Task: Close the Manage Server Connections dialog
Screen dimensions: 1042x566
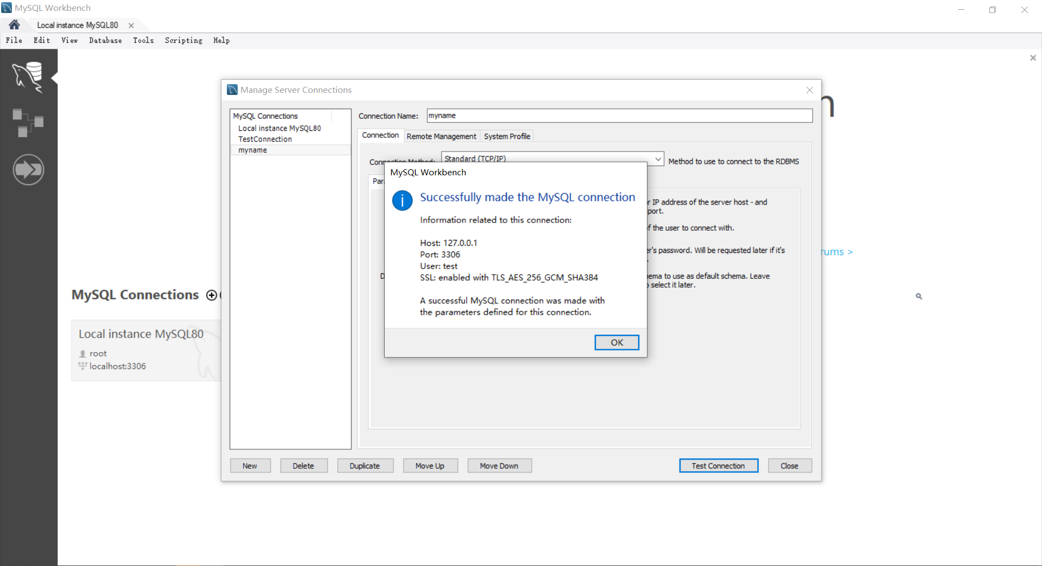Action: click(809, 90)
